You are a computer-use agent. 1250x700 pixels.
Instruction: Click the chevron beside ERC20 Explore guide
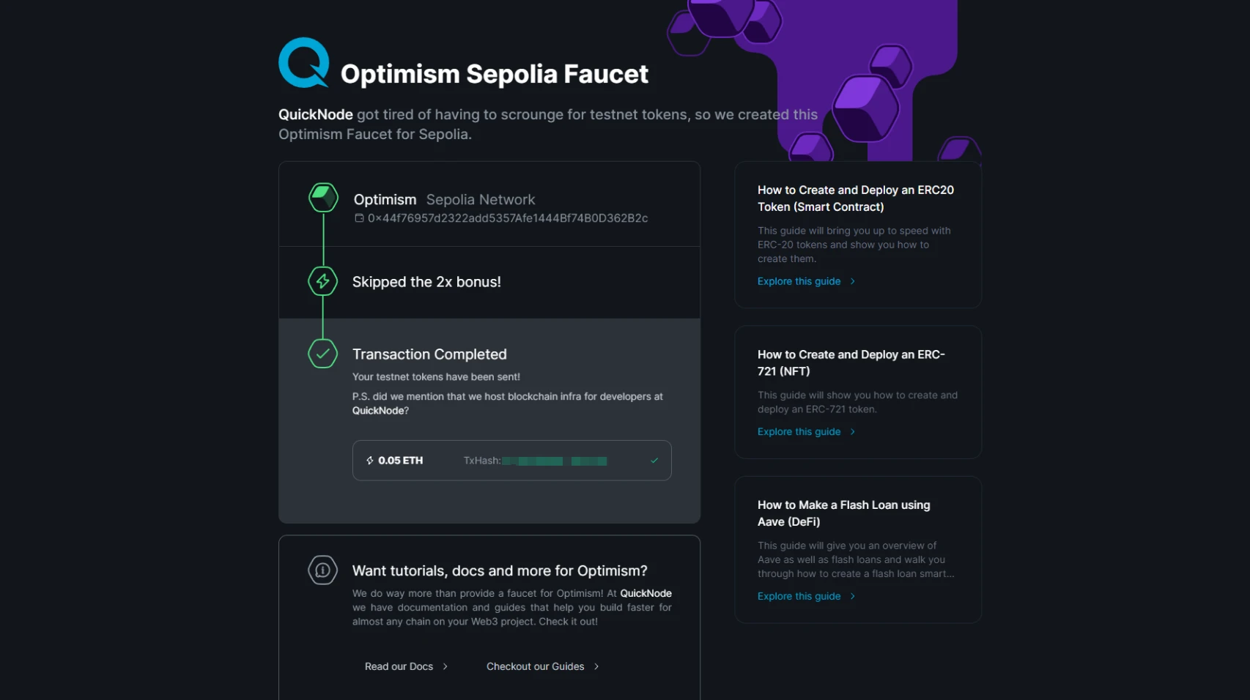(853, 281)
